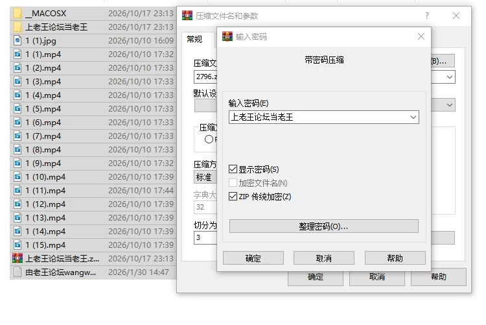Click date 2026/10/10 16:09

coord(141,41)
